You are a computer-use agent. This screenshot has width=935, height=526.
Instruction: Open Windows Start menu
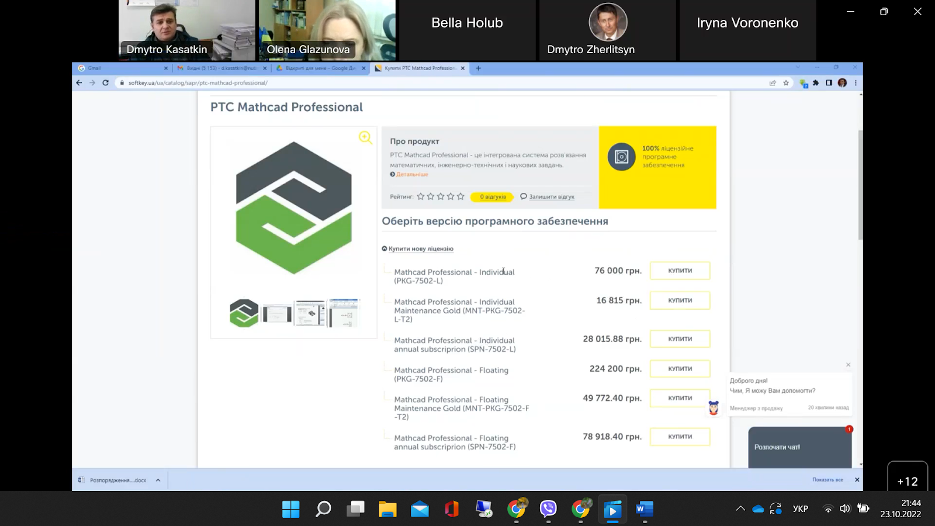(x=290, y=510)
